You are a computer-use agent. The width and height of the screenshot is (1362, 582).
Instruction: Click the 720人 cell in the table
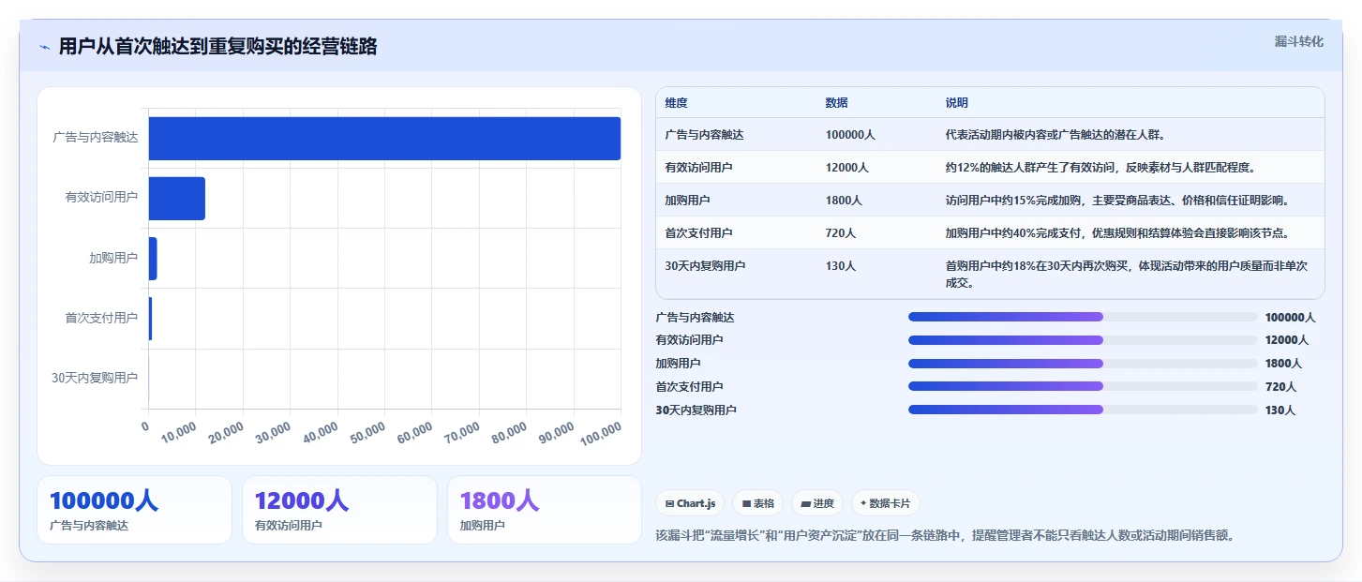pos(841,233)
